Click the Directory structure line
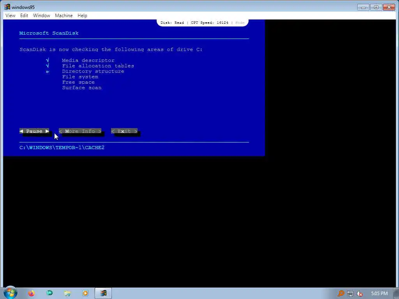The image size is (399, 299). (x=93, y=72)
